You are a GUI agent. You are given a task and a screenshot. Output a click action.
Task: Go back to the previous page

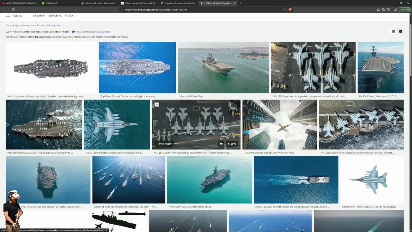coord(4,10)
